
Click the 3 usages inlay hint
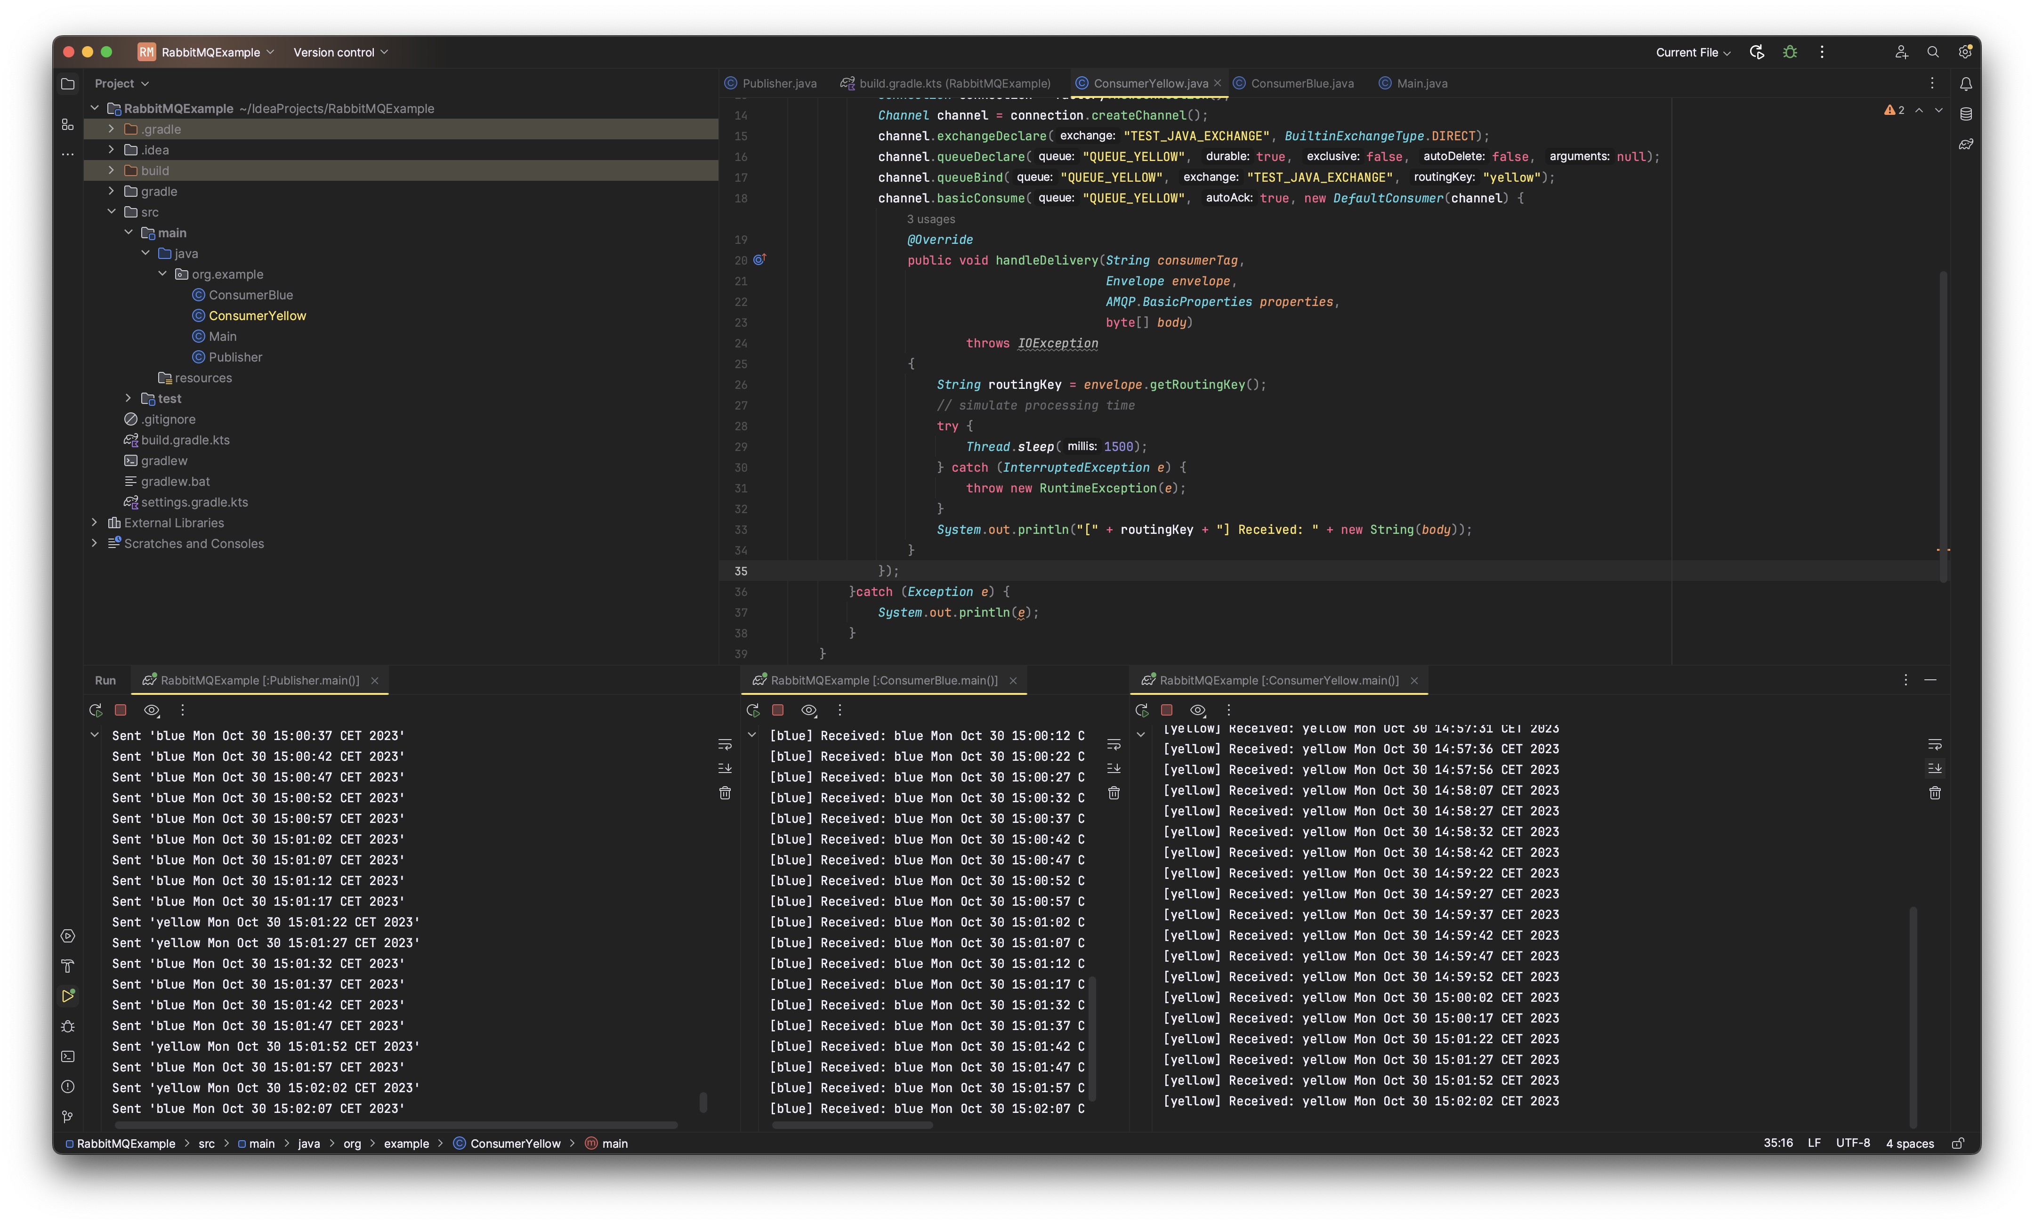tap(930, 218)
